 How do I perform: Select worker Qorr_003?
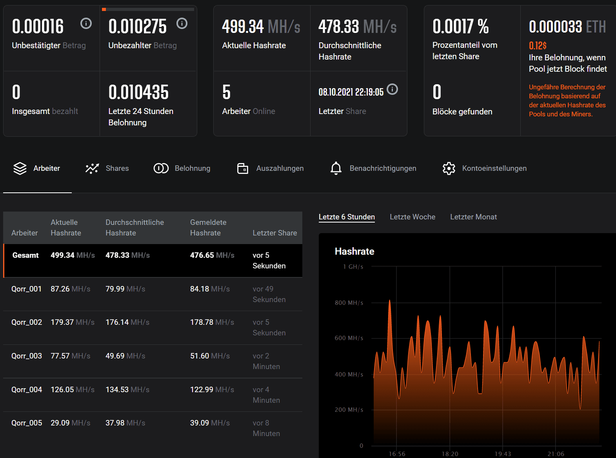[153, 361]
